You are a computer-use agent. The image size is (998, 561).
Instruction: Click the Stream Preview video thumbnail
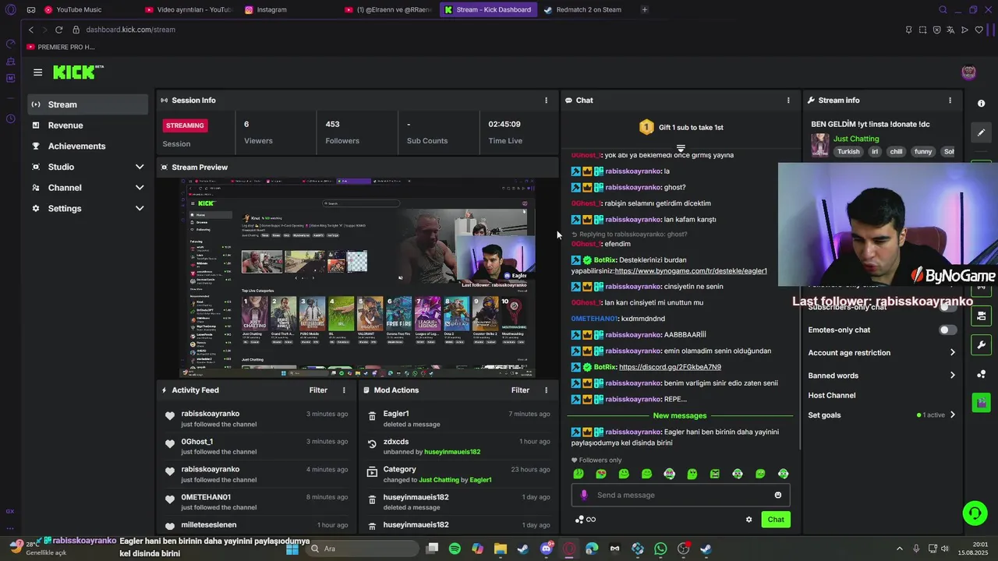click(x=357, y=278)
